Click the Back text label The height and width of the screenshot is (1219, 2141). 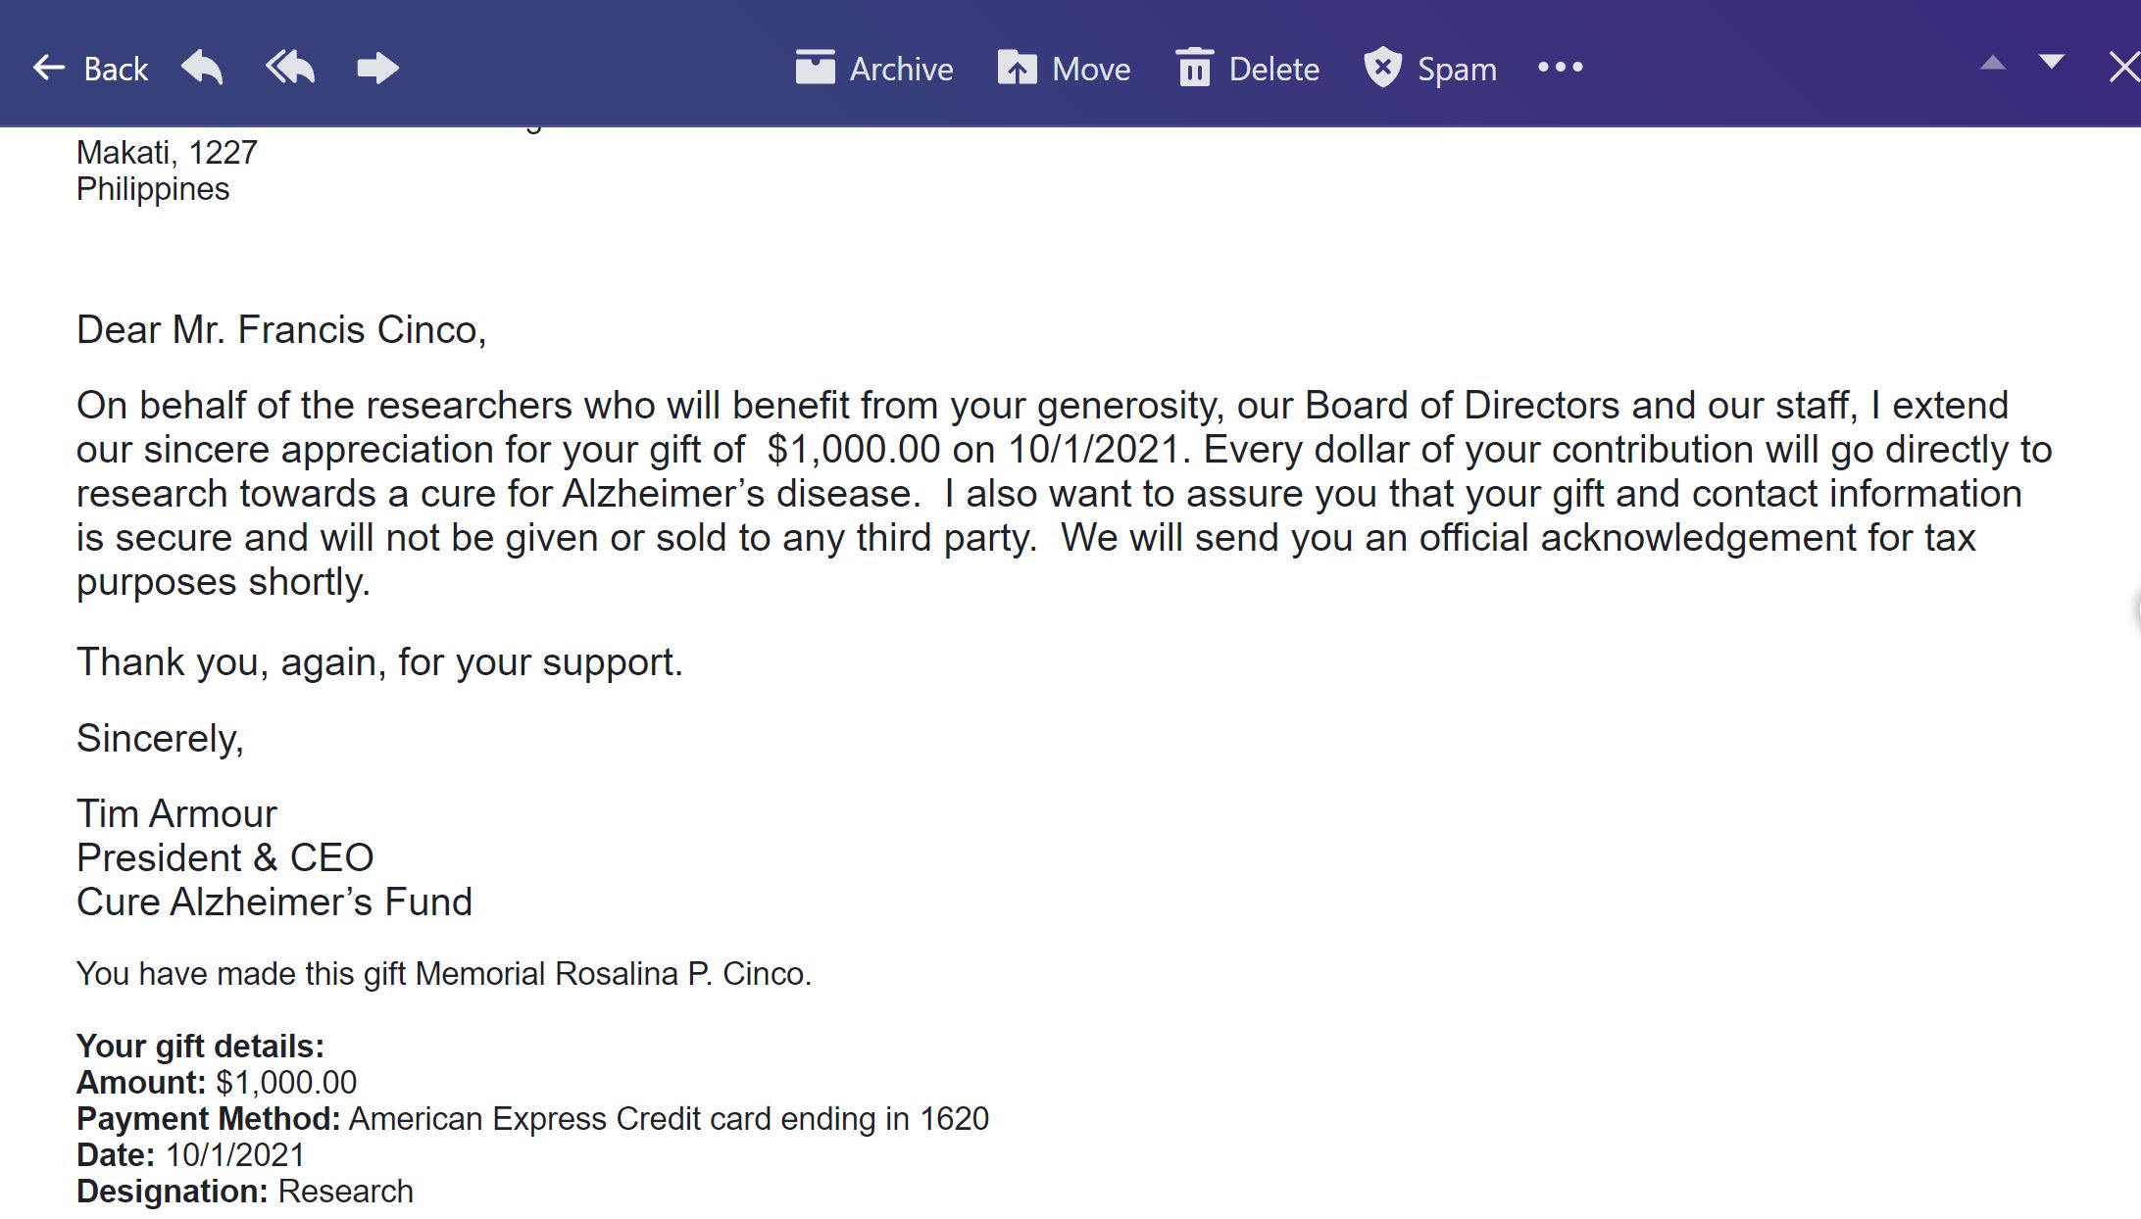point(116,69)
